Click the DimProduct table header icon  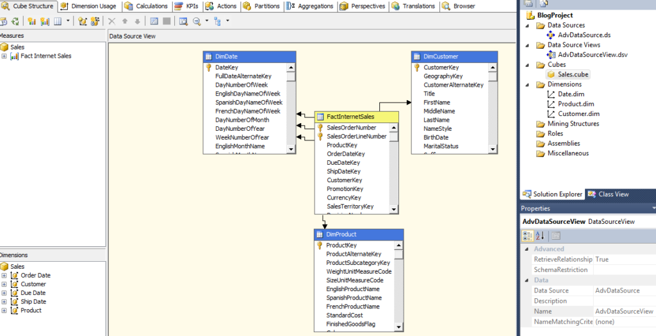(x=320, y=235)
